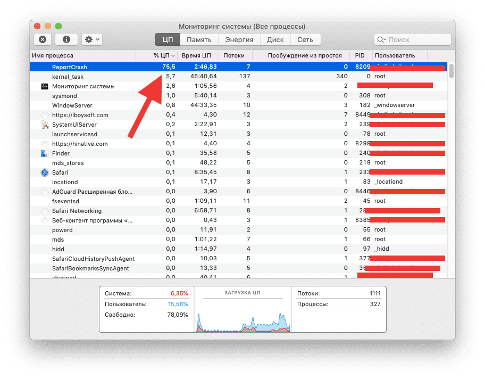Click the AdGuard process shield icon
The height and width of the screenshot is (379, 485).
45,192
